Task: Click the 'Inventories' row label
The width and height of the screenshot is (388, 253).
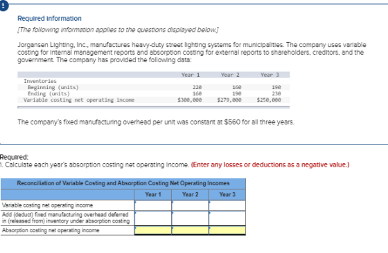Action: 40,81
